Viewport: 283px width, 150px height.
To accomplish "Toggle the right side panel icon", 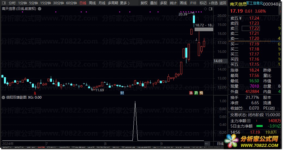I will 211,9.
